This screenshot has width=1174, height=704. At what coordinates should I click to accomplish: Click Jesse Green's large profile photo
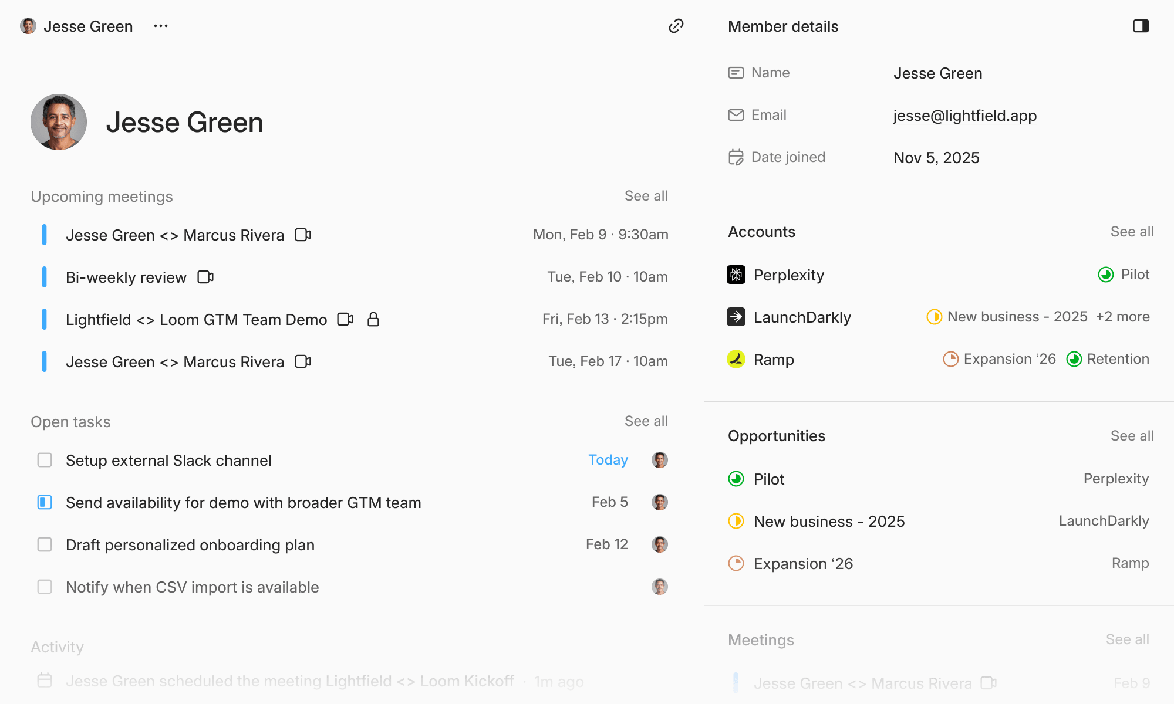59,122
